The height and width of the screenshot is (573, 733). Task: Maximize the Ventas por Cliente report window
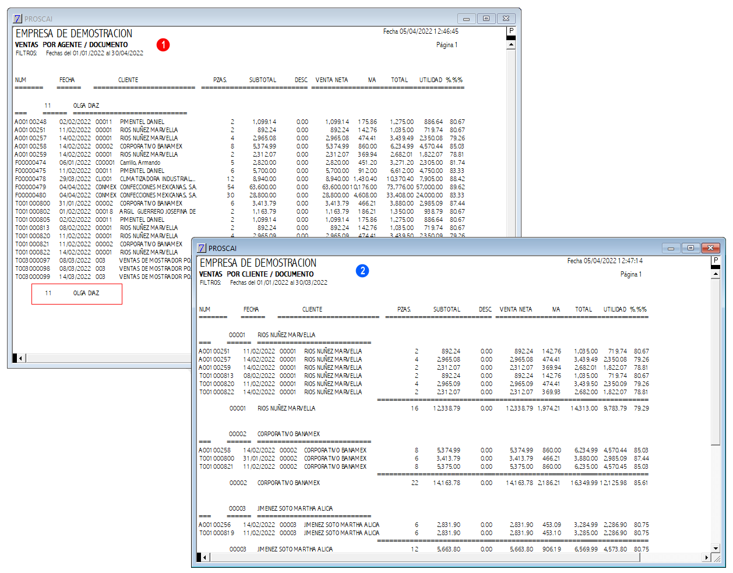pos(690,248)
